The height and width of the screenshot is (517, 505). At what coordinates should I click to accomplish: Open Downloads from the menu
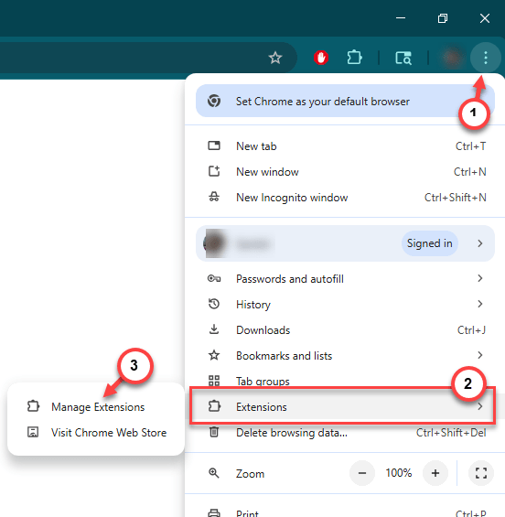pyautogui.click(x=345, y=330)
